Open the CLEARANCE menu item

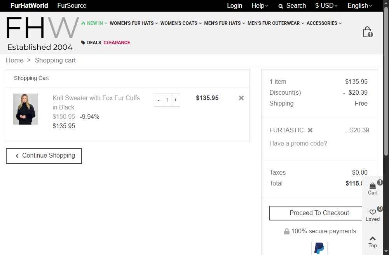point(117,43)
